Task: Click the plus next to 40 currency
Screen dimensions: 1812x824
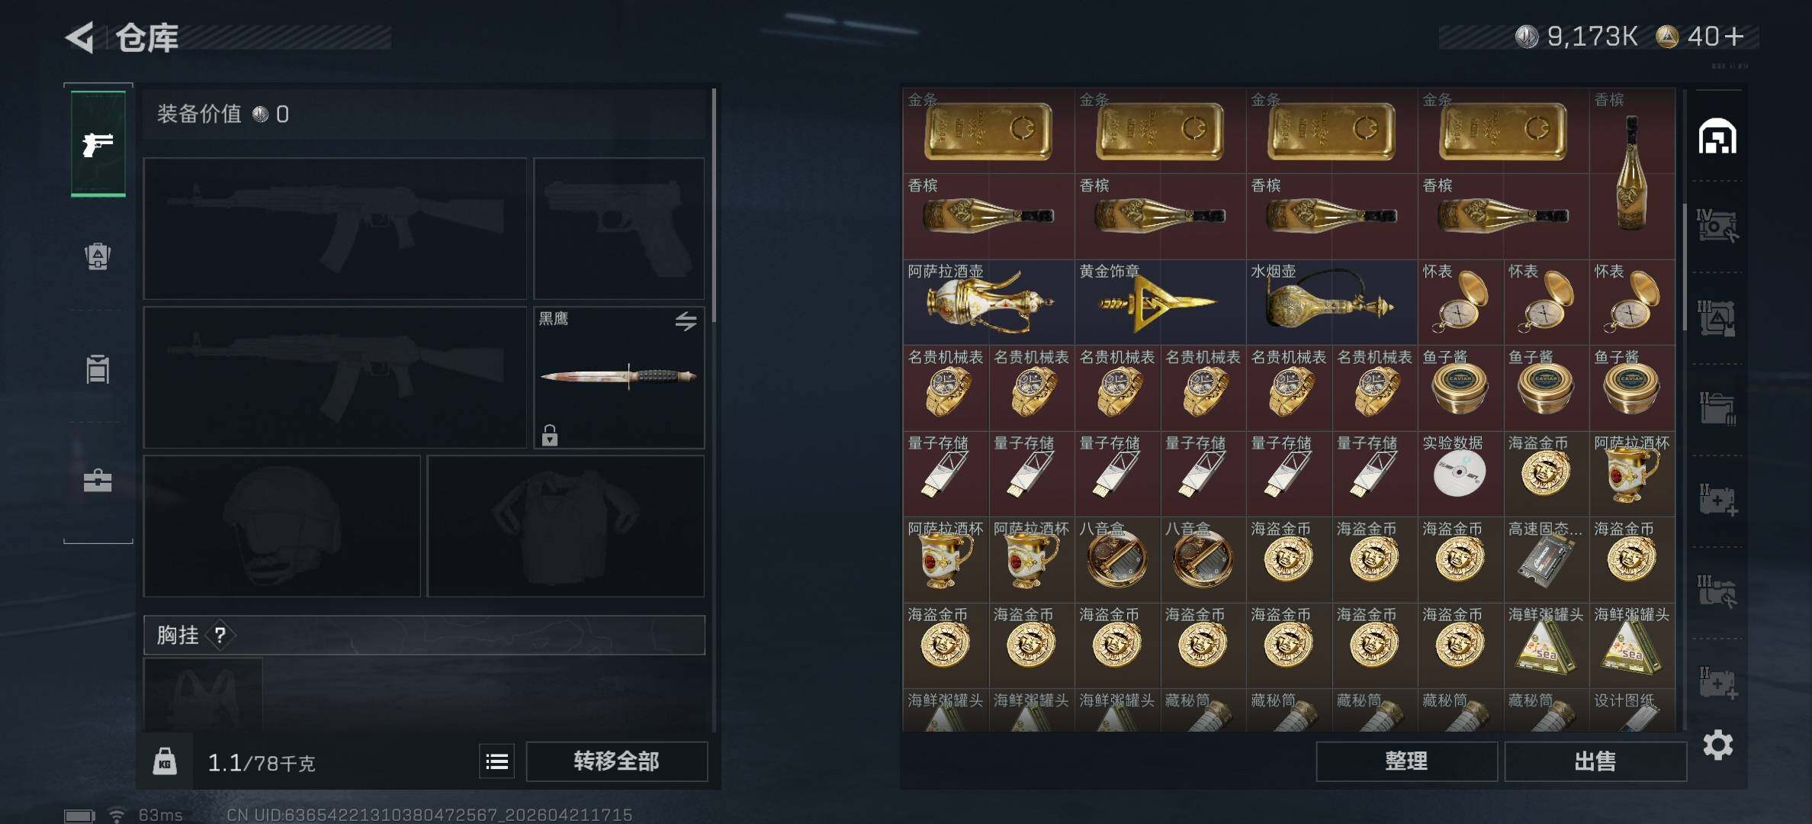Action: (x=1734, y=37)
